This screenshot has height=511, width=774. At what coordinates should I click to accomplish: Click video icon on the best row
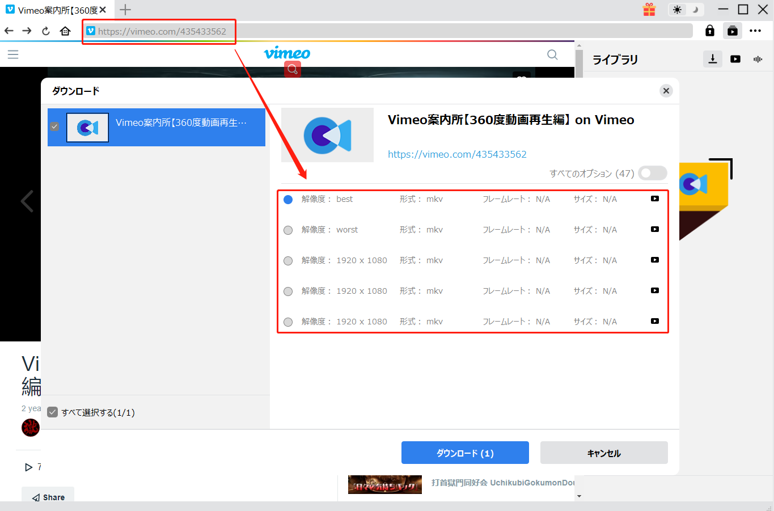pyautogui.click(x=655, y=199)
